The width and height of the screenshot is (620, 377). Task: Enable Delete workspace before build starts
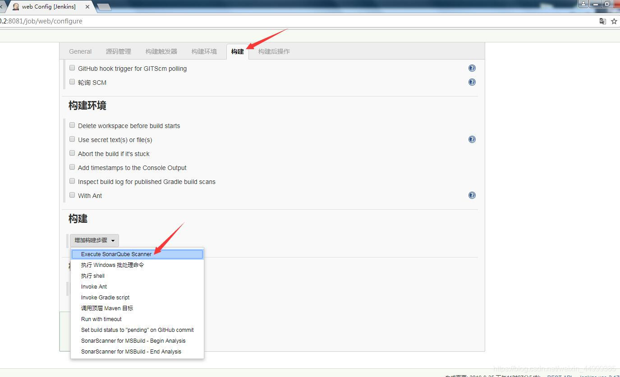click(x=72, y=125)
